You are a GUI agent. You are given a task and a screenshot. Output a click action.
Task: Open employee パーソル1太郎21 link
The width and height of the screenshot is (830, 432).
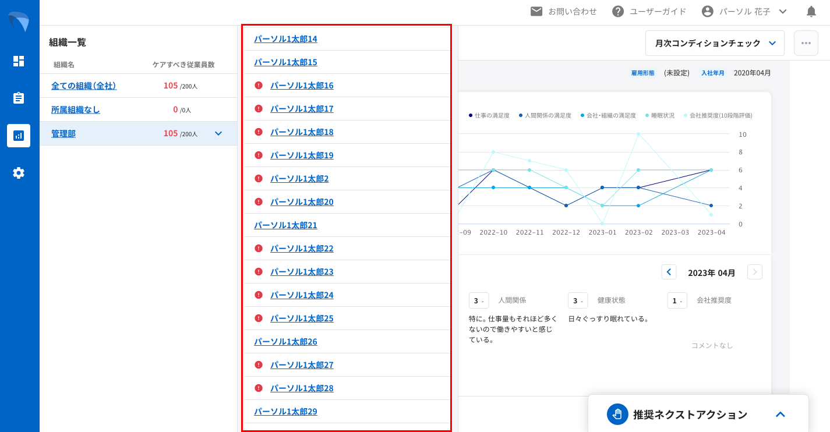click(285, 225)
